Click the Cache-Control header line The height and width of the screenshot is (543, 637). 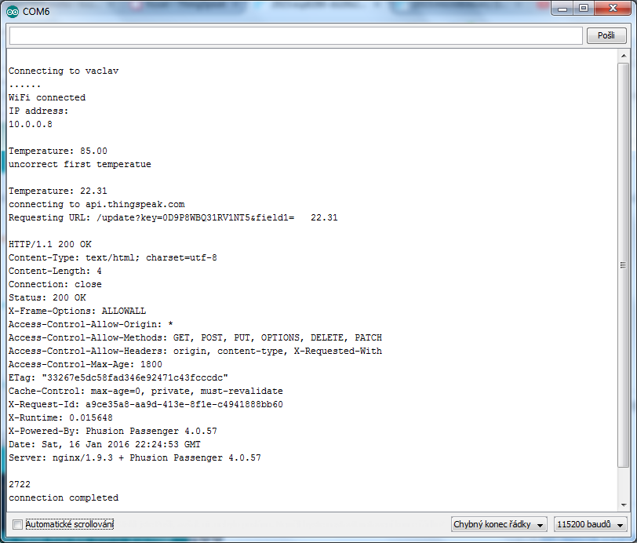pos(146,391)
